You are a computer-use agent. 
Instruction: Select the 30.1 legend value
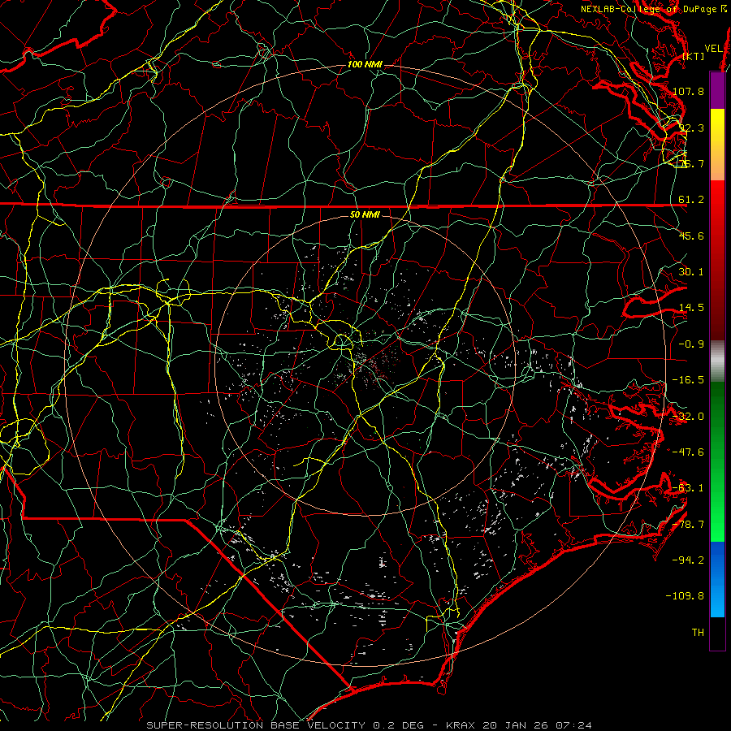pos(691,272)
